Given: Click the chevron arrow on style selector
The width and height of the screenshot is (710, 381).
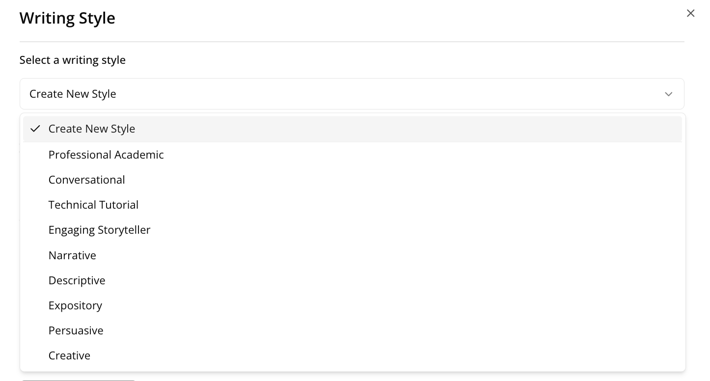Looking at the screenshot, I should pos(668,94).
